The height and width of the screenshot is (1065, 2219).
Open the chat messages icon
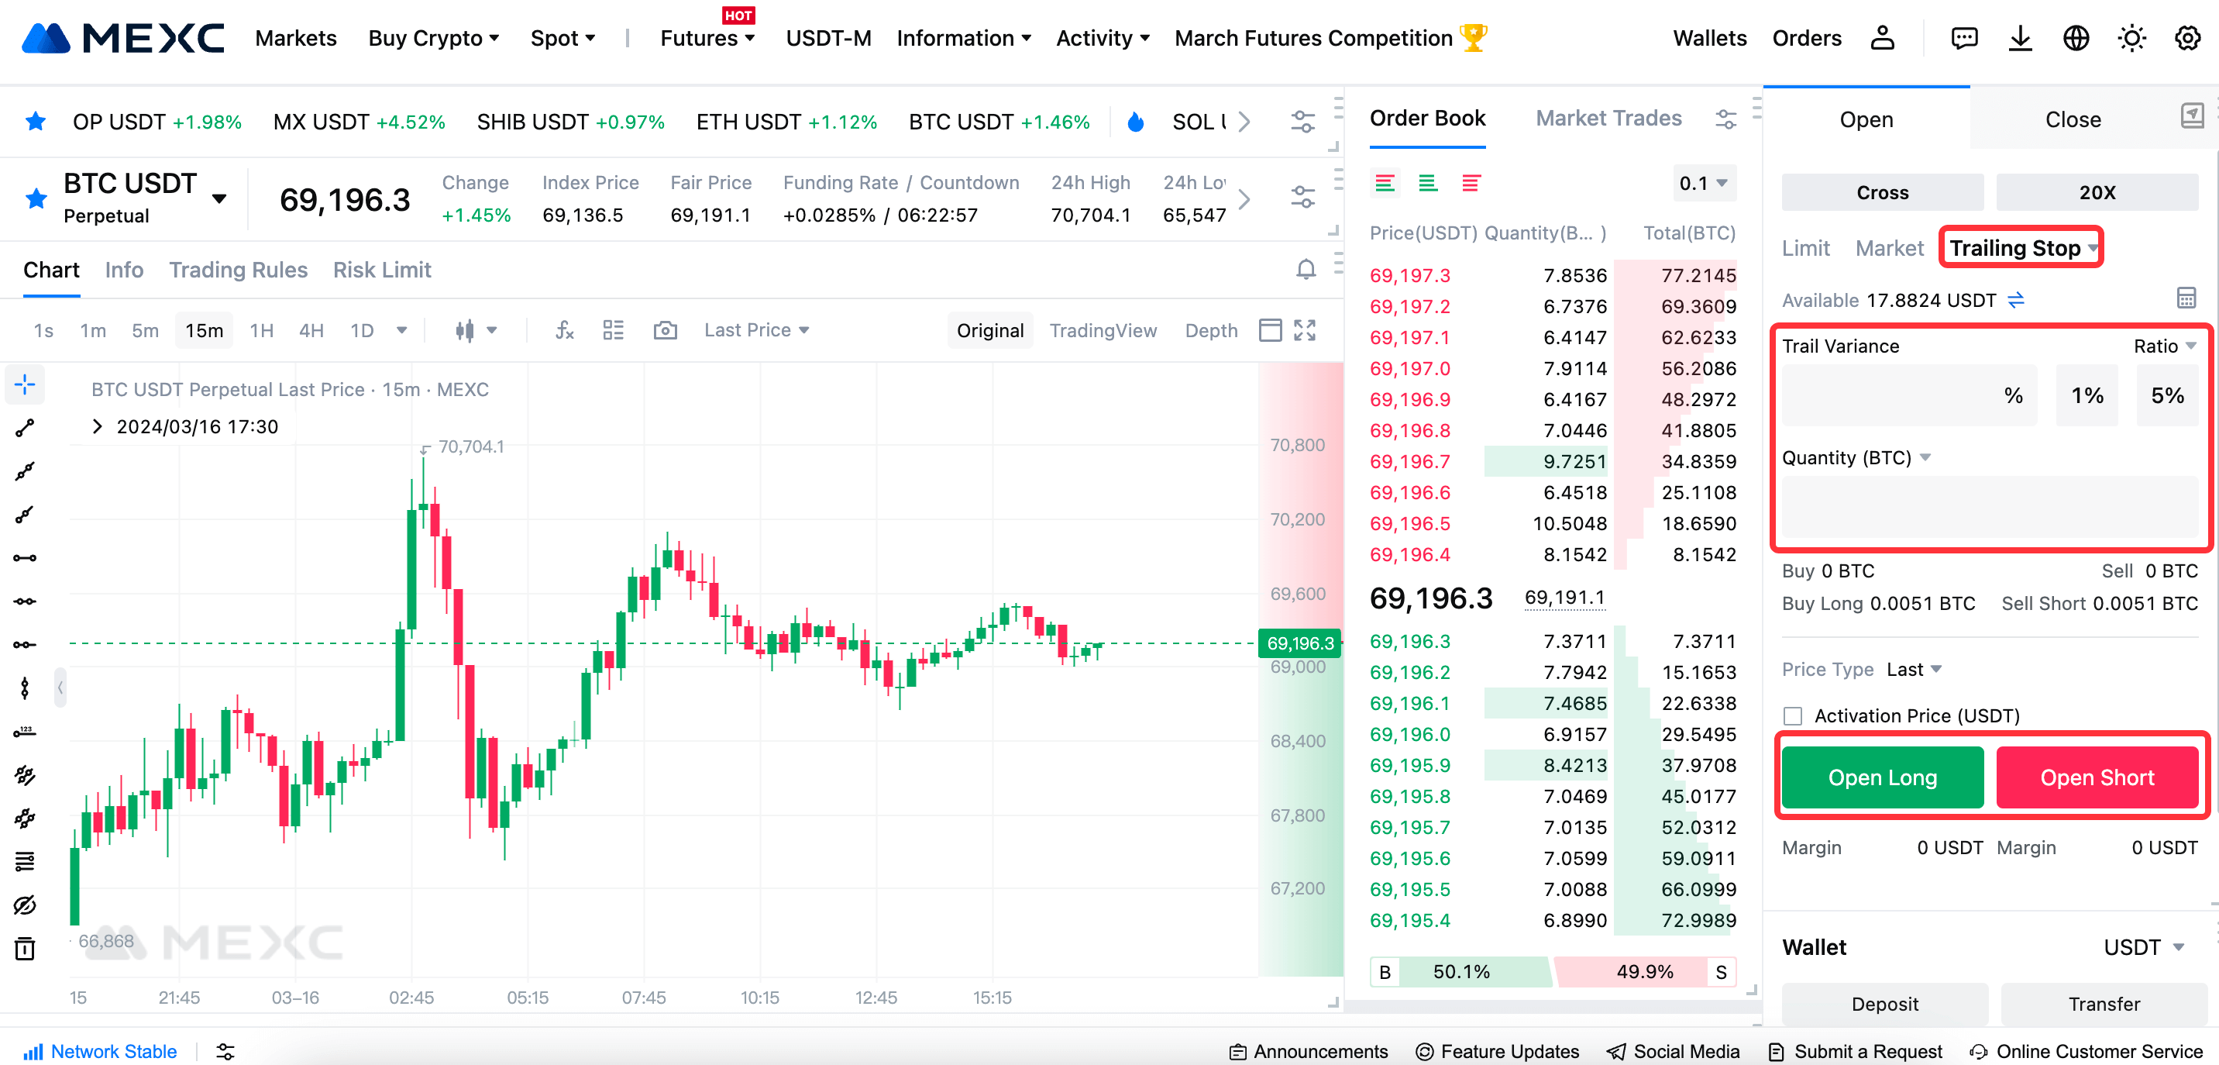click(1964, 38)
